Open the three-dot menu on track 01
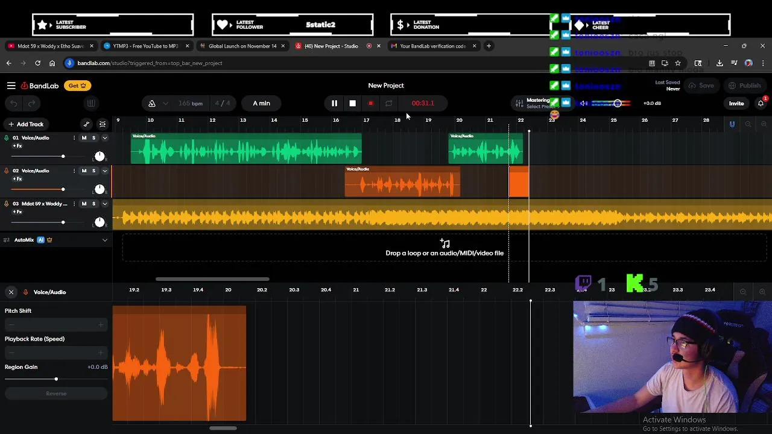Screen dimensions: 772x434 point(74,138)
